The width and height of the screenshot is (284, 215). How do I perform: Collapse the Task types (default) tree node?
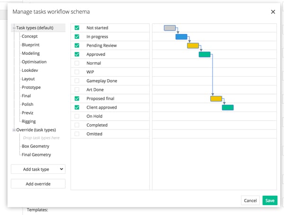point(14,28)
